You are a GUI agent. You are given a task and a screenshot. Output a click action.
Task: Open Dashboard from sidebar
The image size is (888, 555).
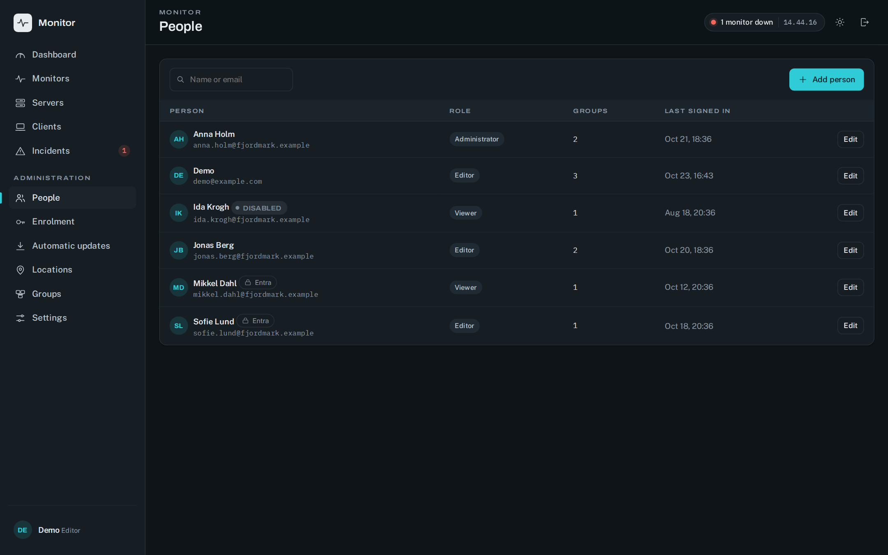pos(72,55)
